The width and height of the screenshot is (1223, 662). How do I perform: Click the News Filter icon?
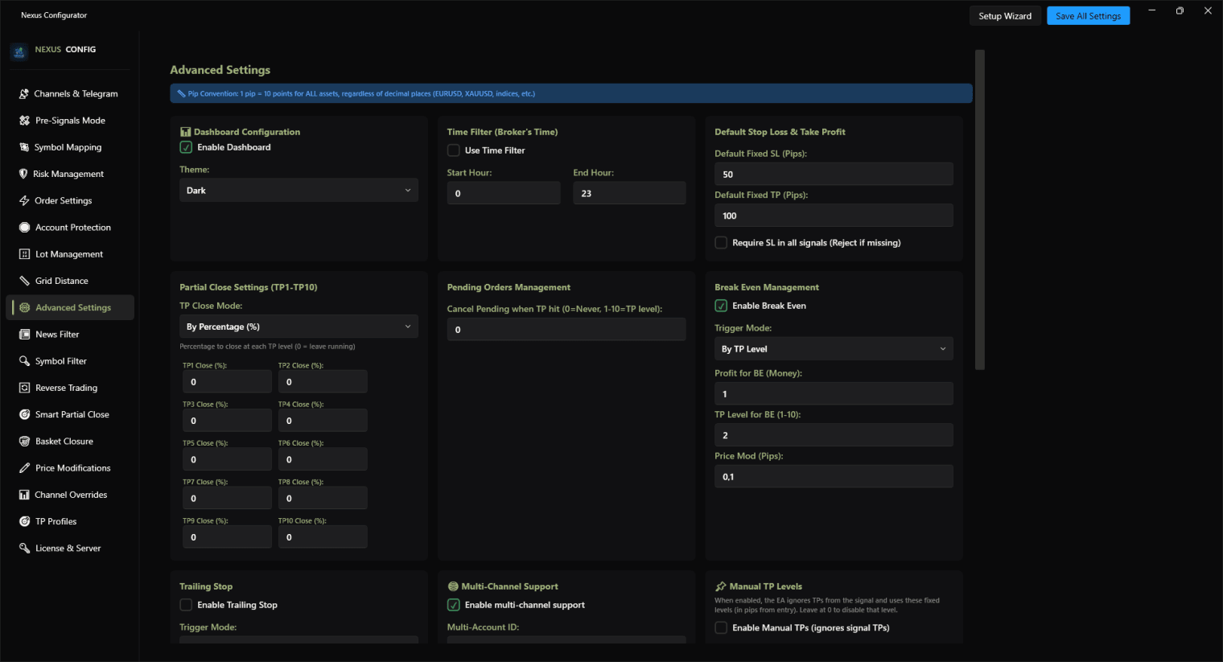[24, 335]
